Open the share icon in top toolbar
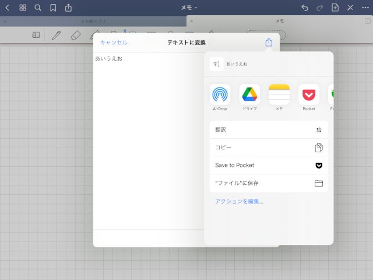Viewport: 373px width, 280px height. coord(68,8)
